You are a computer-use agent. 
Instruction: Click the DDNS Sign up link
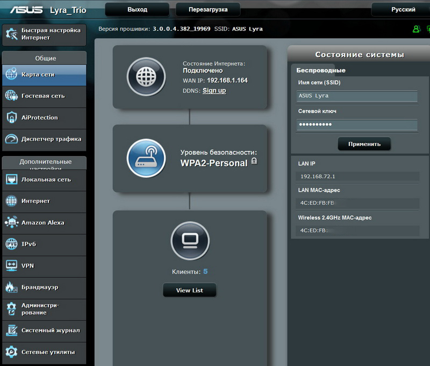[x=214, y=91]
